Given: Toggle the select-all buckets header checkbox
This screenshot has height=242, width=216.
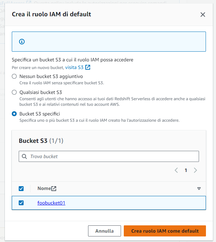Looking at the screenshot, I should (x=21, y=189).
